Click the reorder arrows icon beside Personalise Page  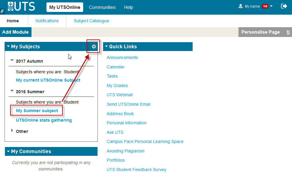tap(288, 32)
